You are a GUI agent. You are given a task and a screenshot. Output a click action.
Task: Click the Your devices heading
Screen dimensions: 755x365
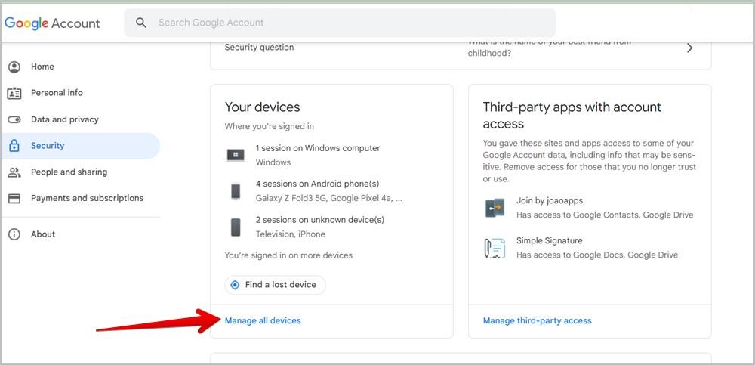tap(263, 107)
